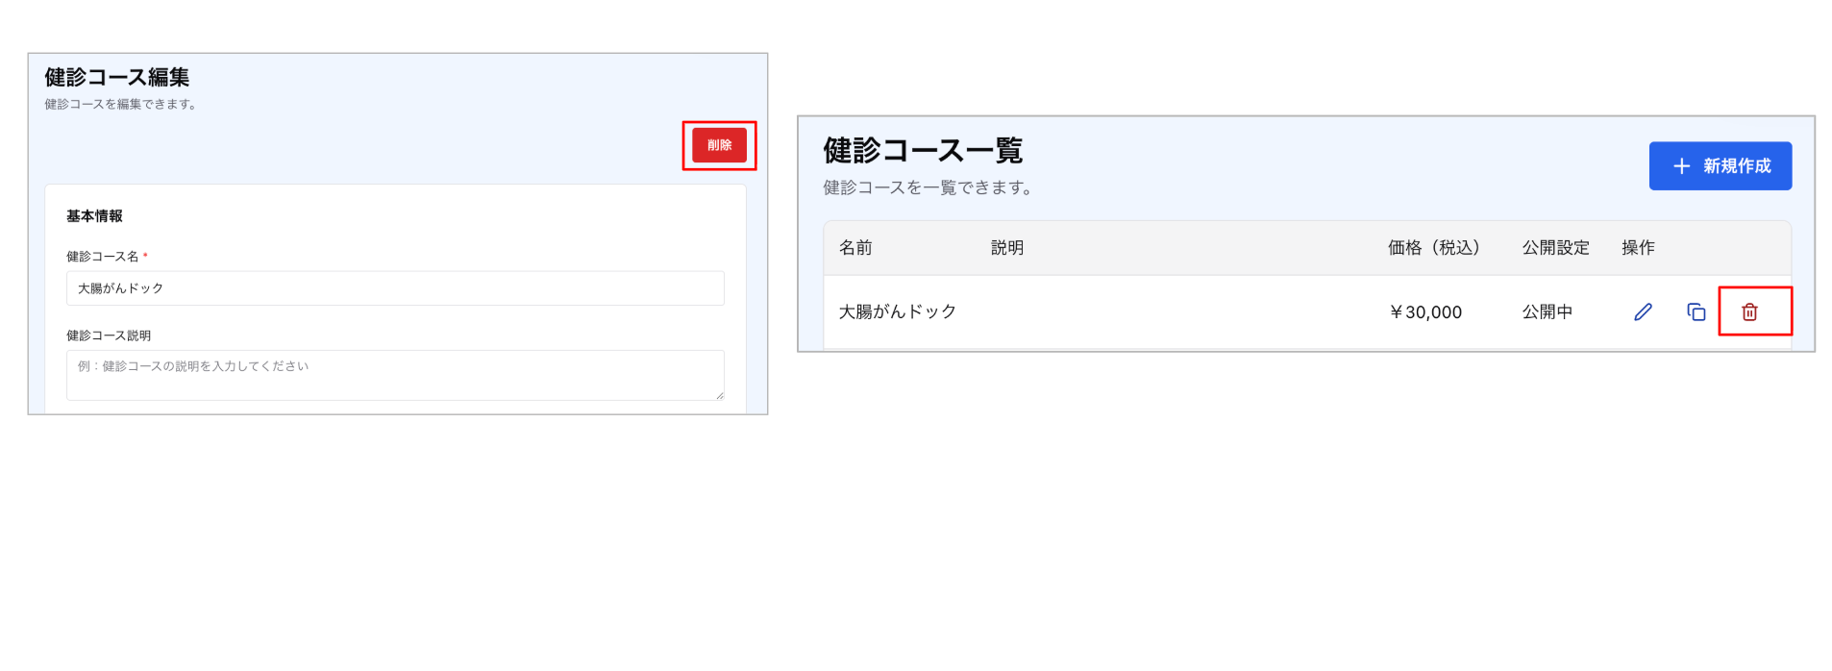1832x671 pixels.
Task: Click the duplicate copy icon for 大腸がんドック
Action: point(1696,312)
